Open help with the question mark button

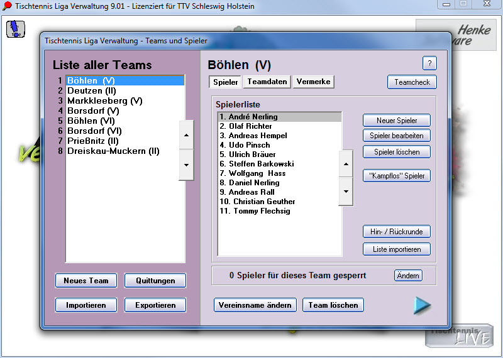(x=429, y=63)
